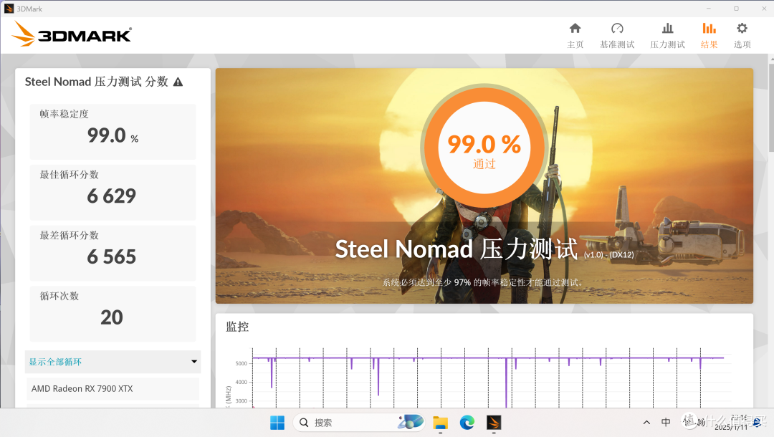Click the Steel Nomad 压力测试 分数 heading
Image resolution: width=774 pixels, height=437 pixels.
pyautogui.click(x=97, y=82)
